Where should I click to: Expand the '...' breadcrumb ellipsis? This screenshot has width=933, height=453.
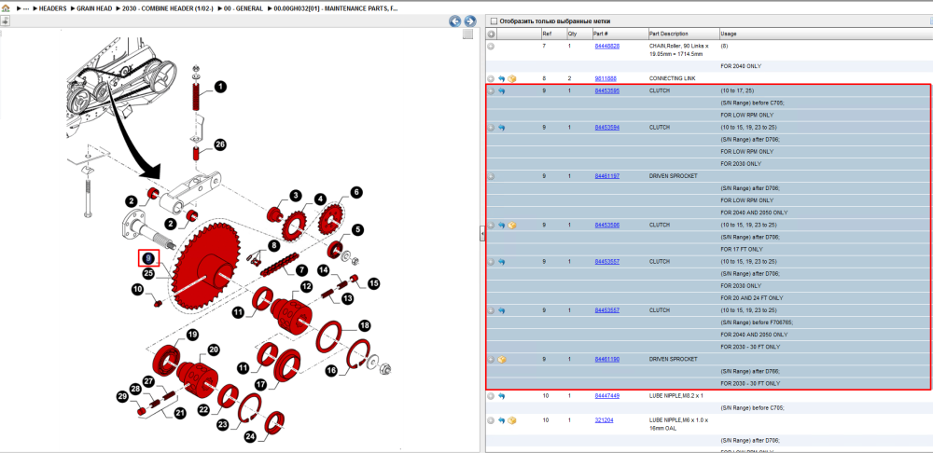[x=25, y=9]
